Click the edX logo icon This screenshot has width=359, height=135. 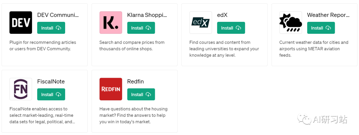coord(201,22)
